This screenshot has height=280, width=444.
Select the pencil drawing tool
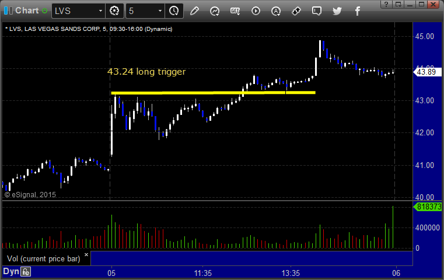point(194,11)
